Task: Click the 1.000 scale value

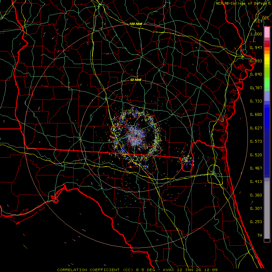Action: (x=256, y=34)
